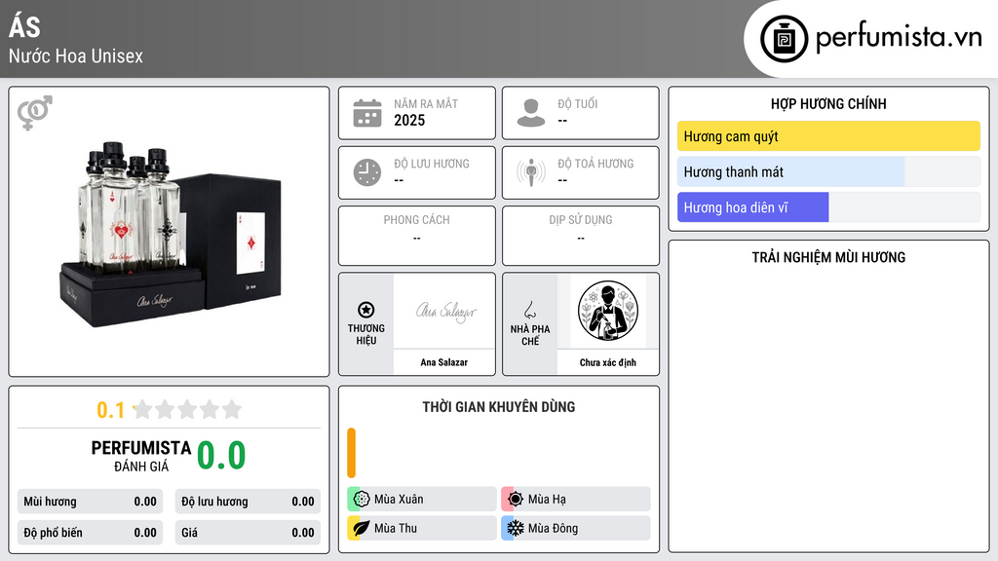The image size is (998, 561).
Task: Select the Mùa Hạ season button
Action: 576,500
